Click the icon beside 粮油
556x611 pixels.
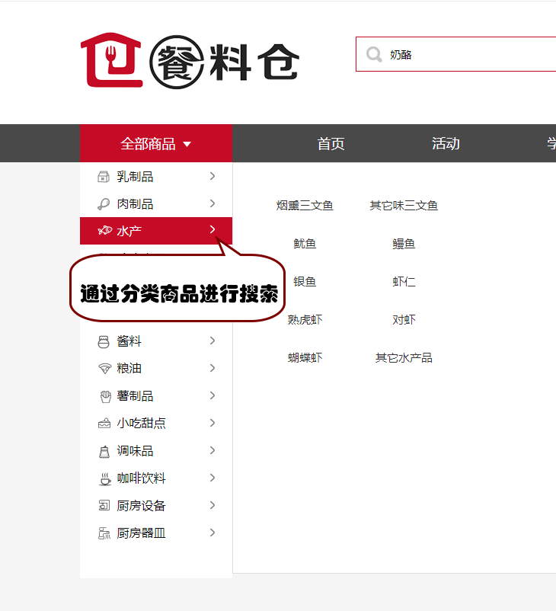pos(104,369)
